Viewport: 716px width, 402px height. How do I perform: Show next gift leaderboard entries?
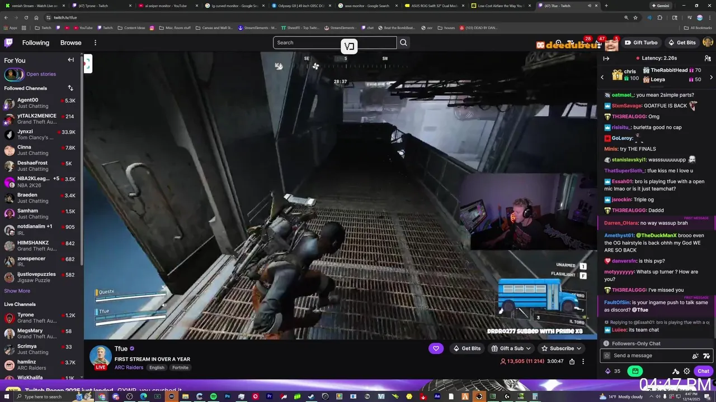coord(711,77)
